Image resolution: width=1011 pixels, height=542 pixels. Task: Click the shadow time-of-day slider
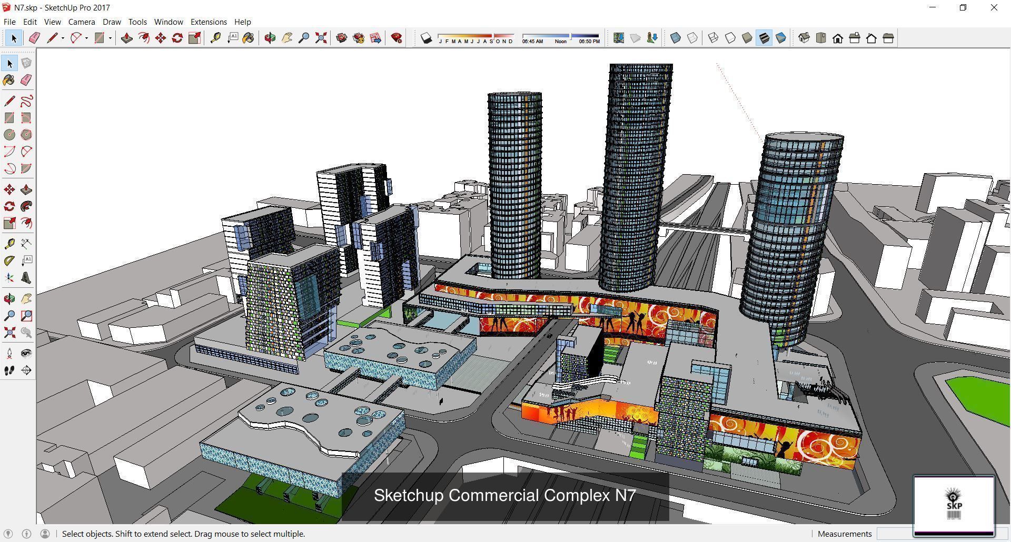(561, 38)
